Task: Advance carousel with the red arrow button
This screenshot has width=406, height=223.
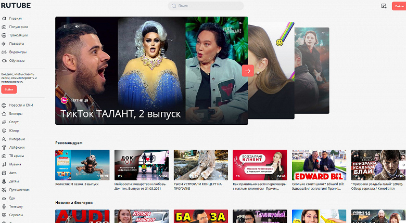Action: click(248, 71)
